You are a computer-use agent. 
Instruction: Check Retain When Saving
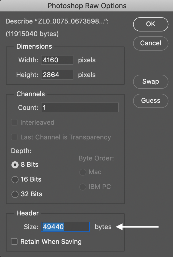pos(14,242)
